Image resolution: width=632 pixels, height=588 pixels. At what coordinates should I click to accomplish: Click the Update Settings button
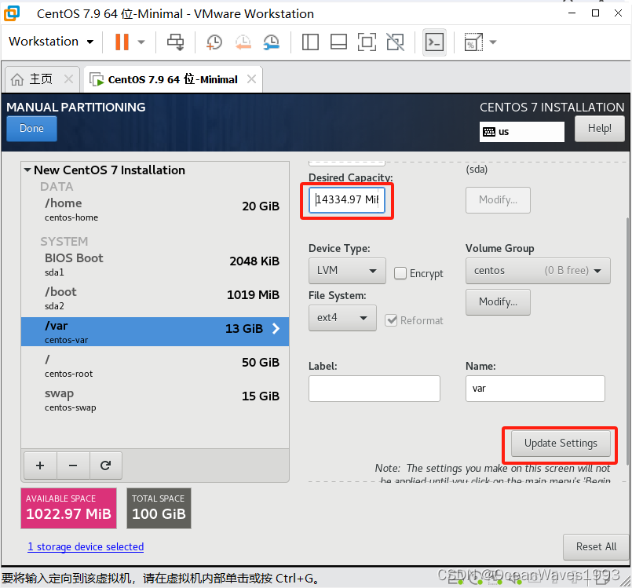tap(561, 444)
